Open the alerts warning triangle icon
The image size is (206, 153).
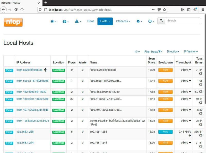(78, 21)
